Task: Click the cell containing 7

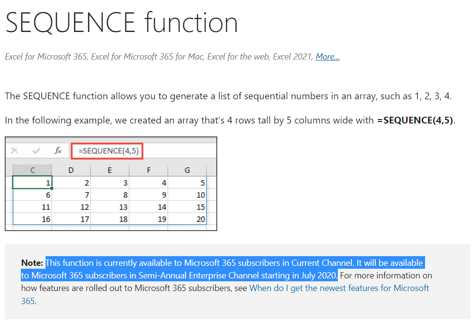Action: (x=71, y=195)
